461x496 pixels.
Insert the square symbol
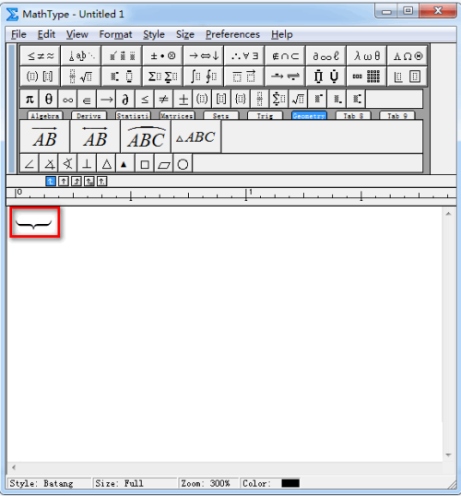[x=145, y=163]
